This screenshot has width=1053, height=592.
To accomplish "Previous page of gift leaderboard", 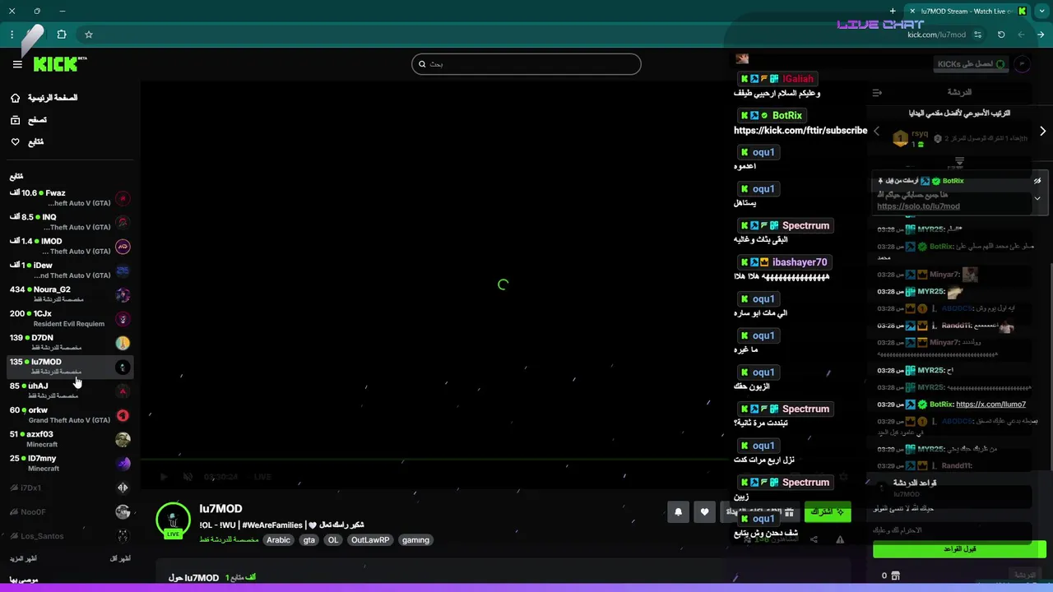I will [x=876, y=131].
